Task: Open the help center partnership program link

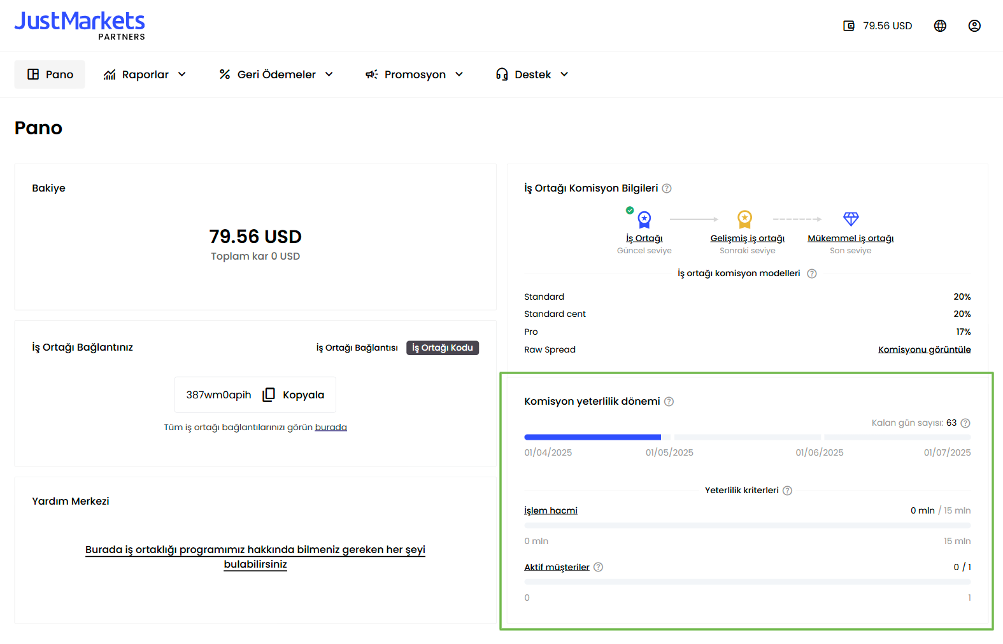Action: click(255, 557)
